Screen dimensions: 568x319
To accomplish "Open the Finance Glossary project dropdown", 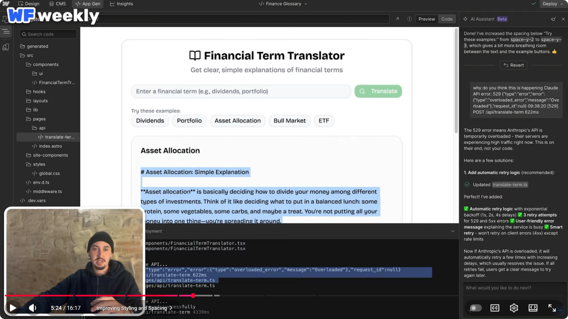I will point(283,4).
